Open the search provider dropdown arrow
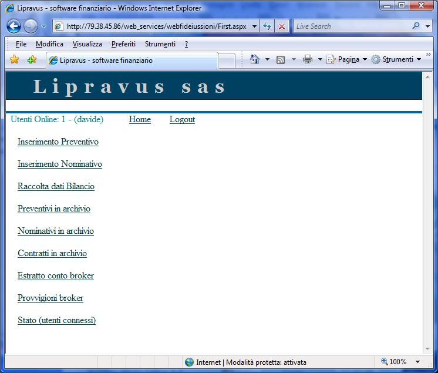The height and width of the screenshot is (373, 438). pyautogui.click(x=427, y=26)
